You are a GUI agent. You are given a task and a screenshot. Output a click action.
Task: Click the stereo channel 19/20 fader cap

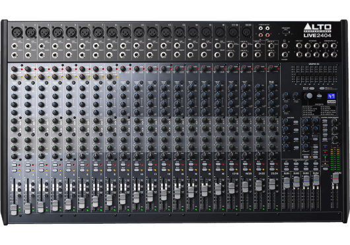[x=245, y=187]
